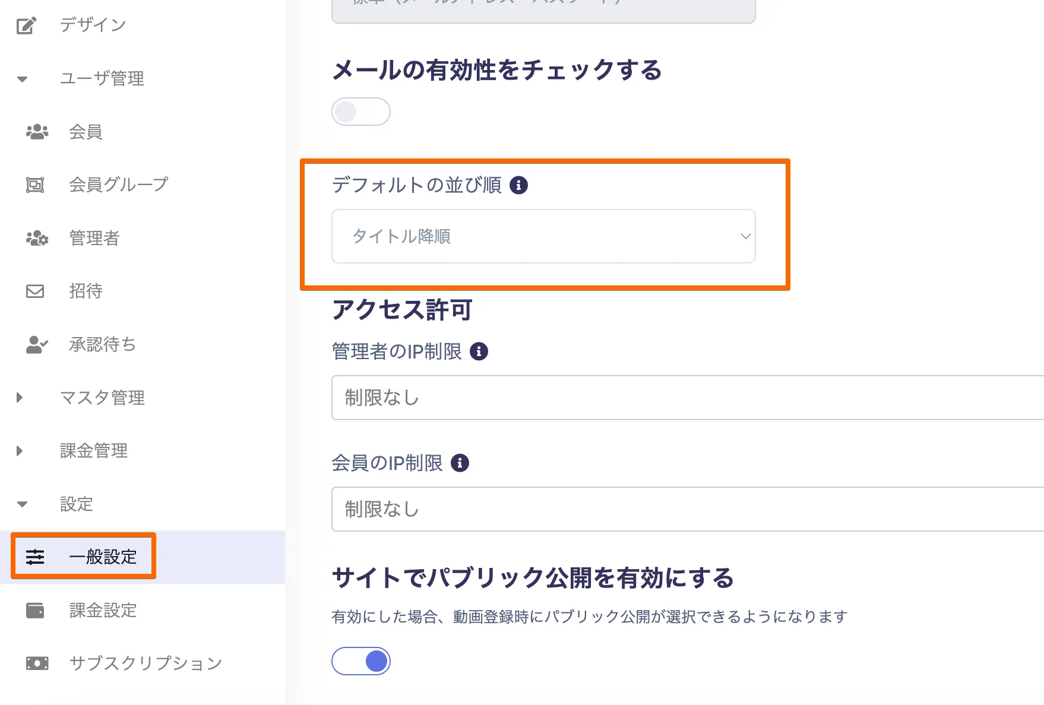Screen dimensions: 1044x705
Task: Disable the public publishing toggle
Action: [x=360, y=661]
